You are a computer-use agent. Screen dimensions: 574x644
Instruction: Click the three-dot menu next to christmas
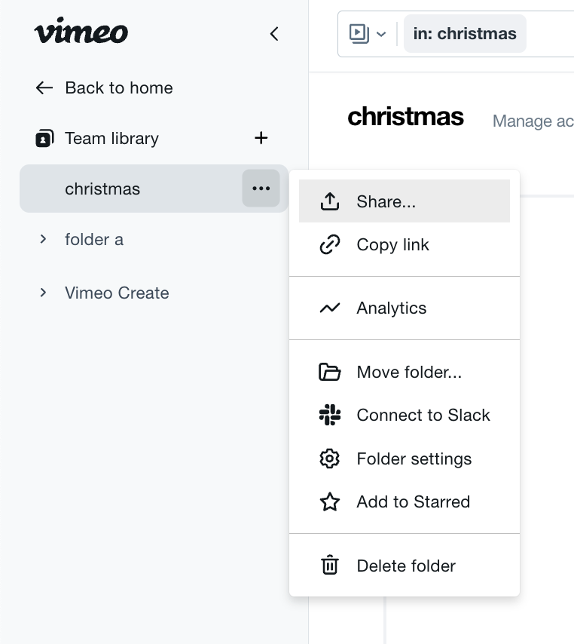pyautogui.click(x=261, y=189)
